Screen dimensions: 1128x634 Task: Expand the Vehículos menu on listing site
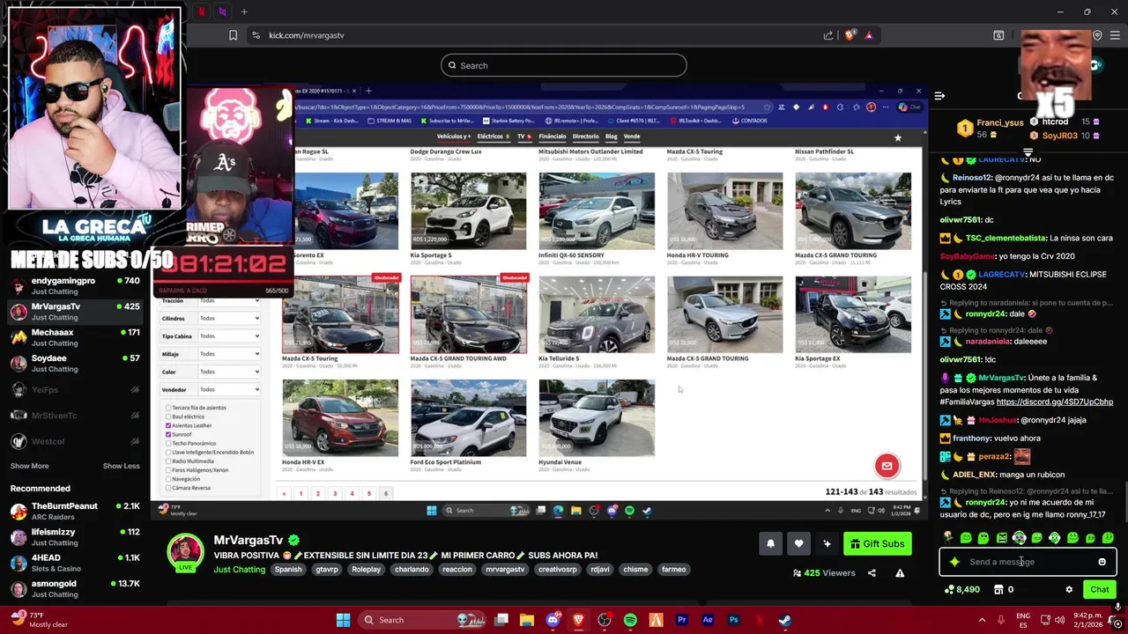pos(455,136)
